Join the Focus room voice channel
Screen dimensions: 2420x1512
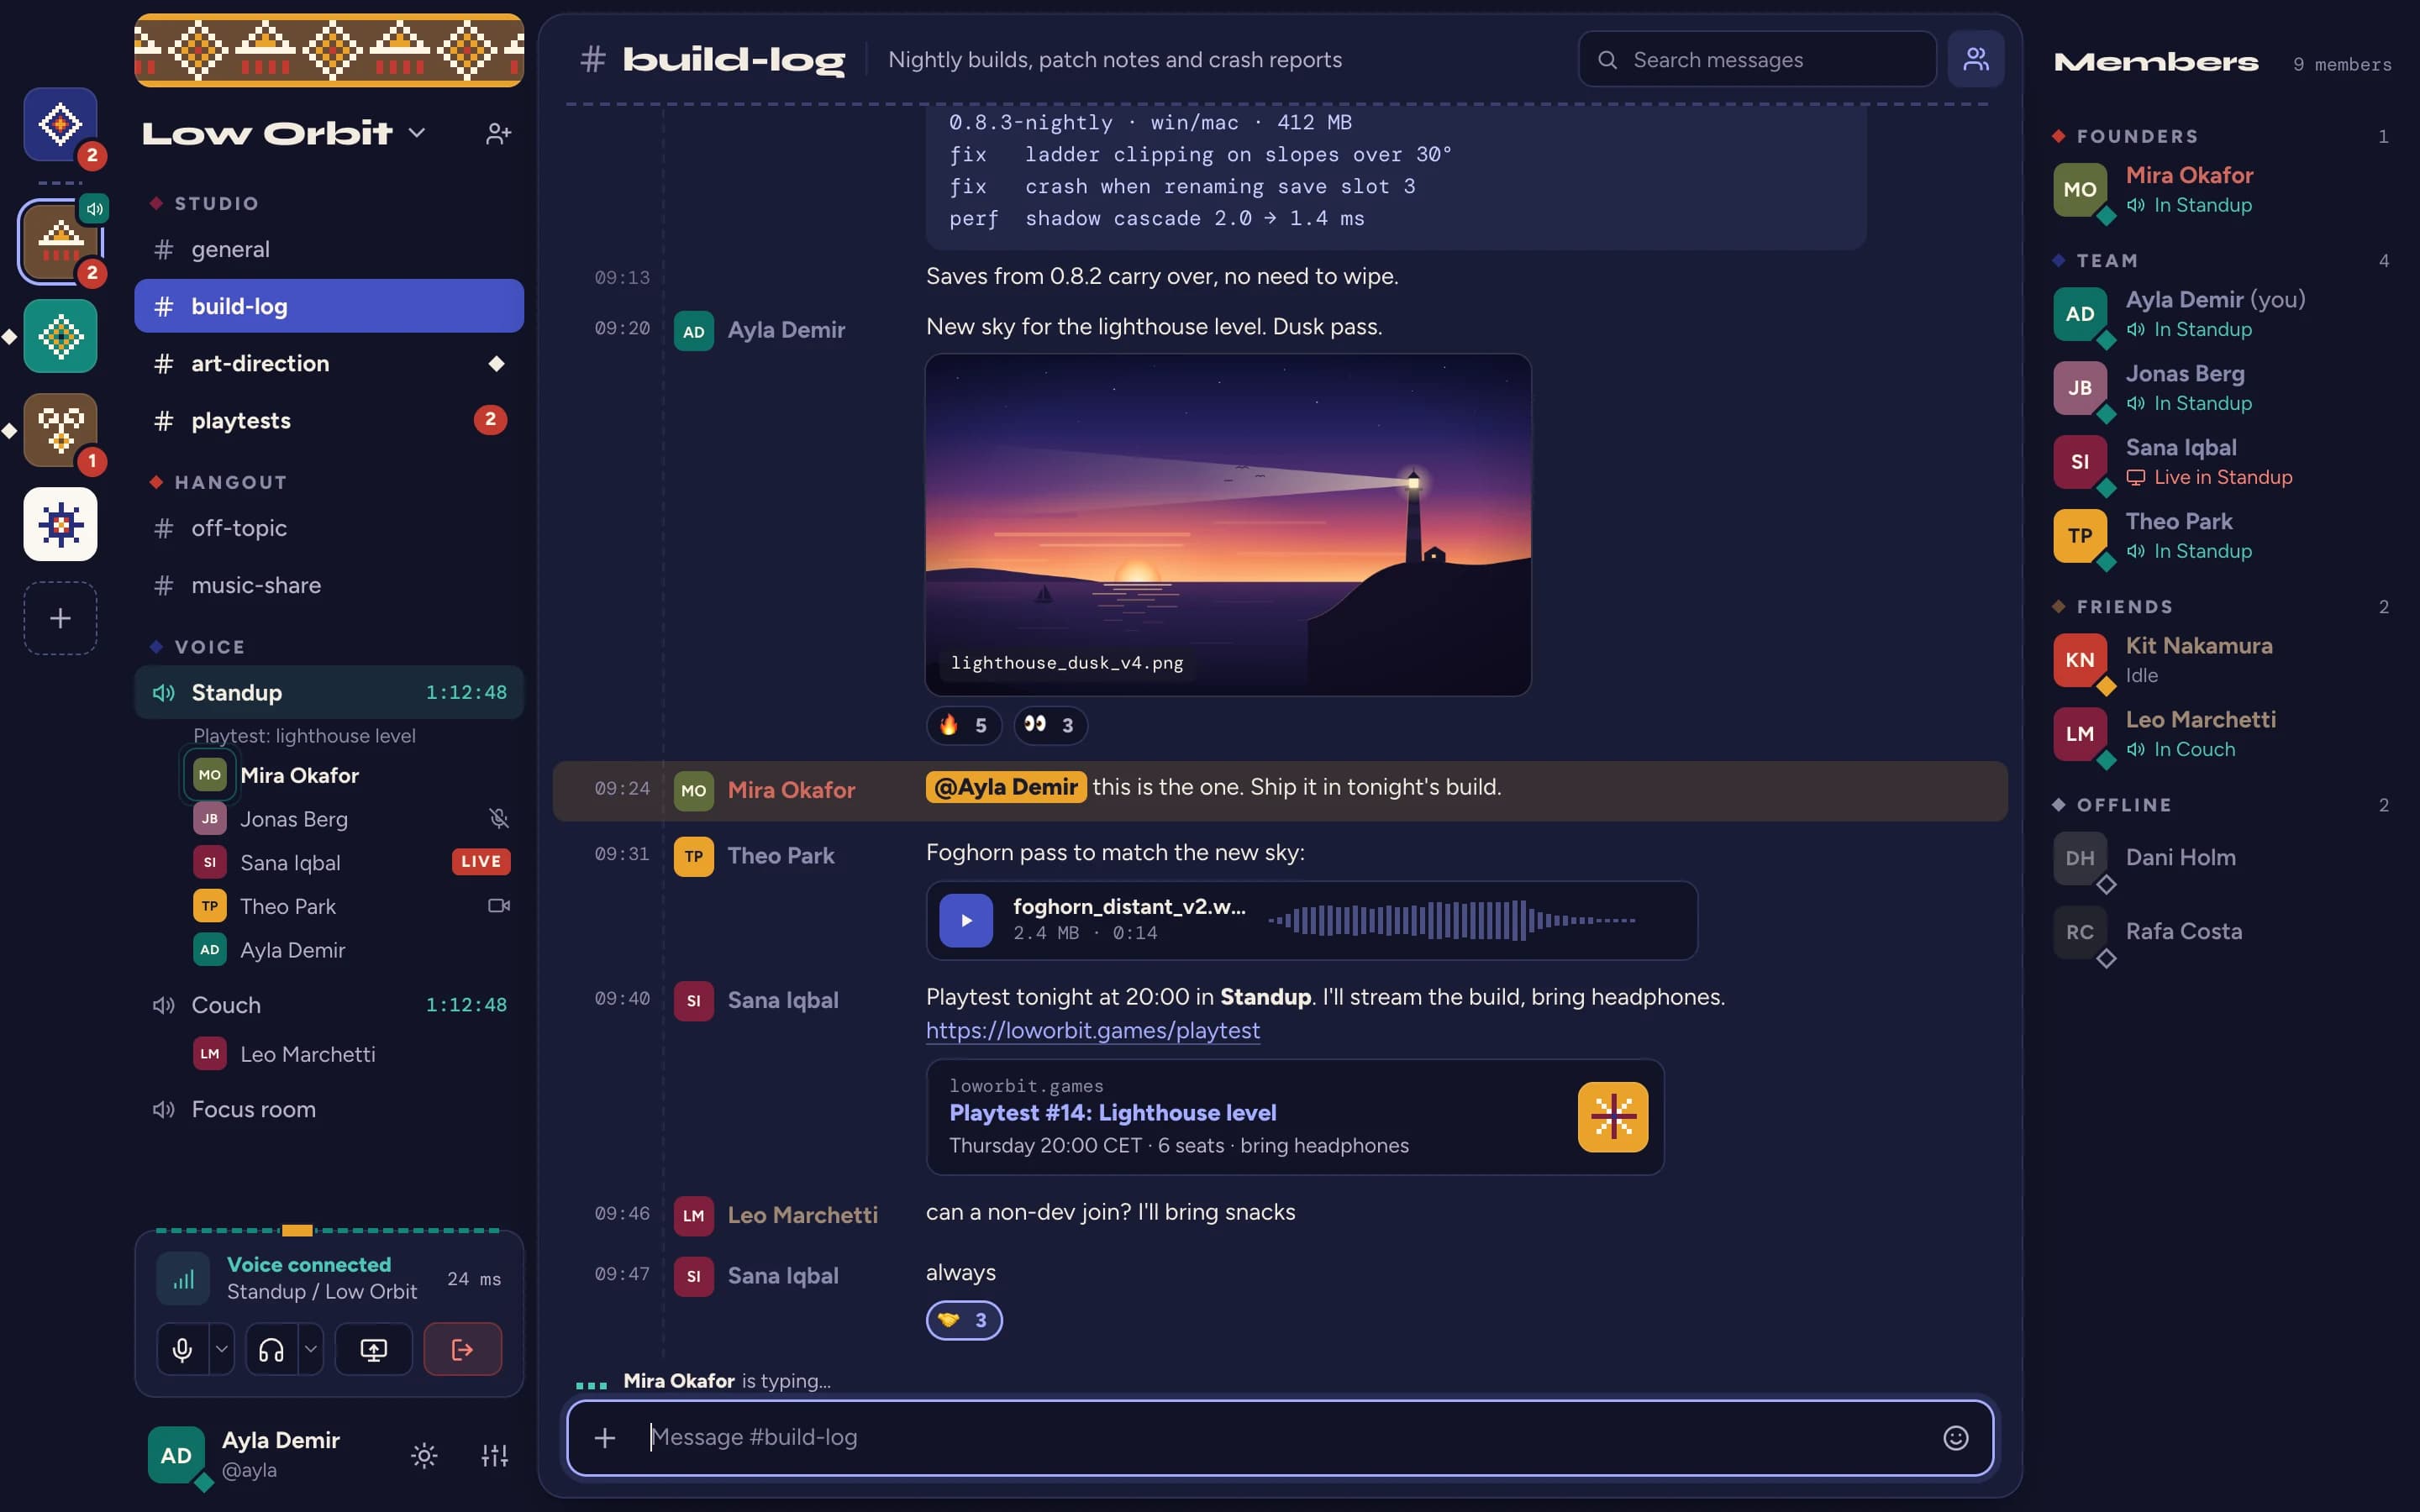coord(329,1109)
